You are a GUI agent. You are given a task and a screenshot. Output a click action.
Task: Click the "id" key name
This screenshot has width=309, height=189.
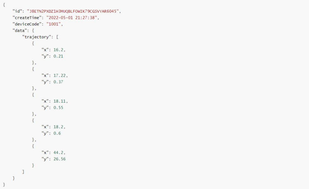17,11
